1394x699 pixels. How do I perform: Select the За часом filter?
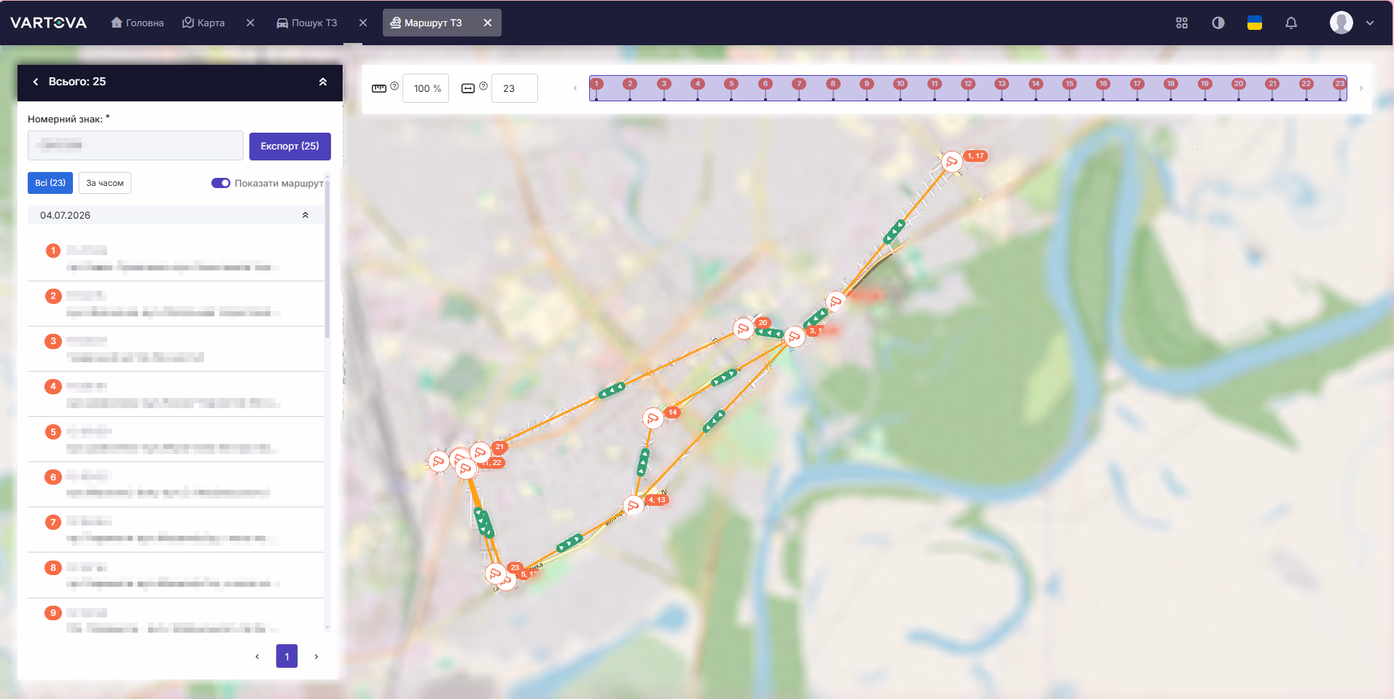[105, 183]
